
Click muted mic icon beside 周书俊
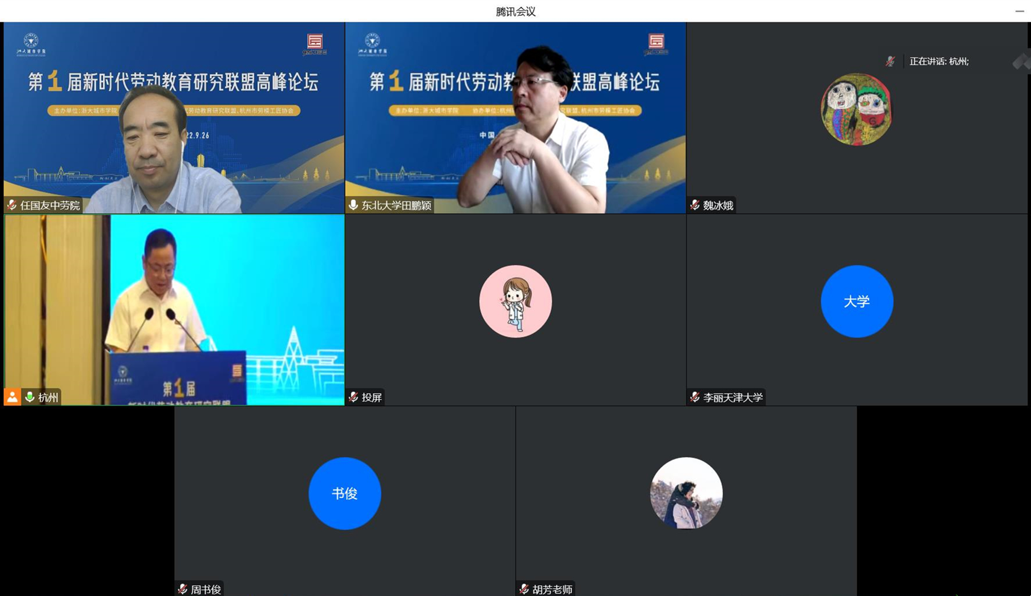[x=182, y=589]
